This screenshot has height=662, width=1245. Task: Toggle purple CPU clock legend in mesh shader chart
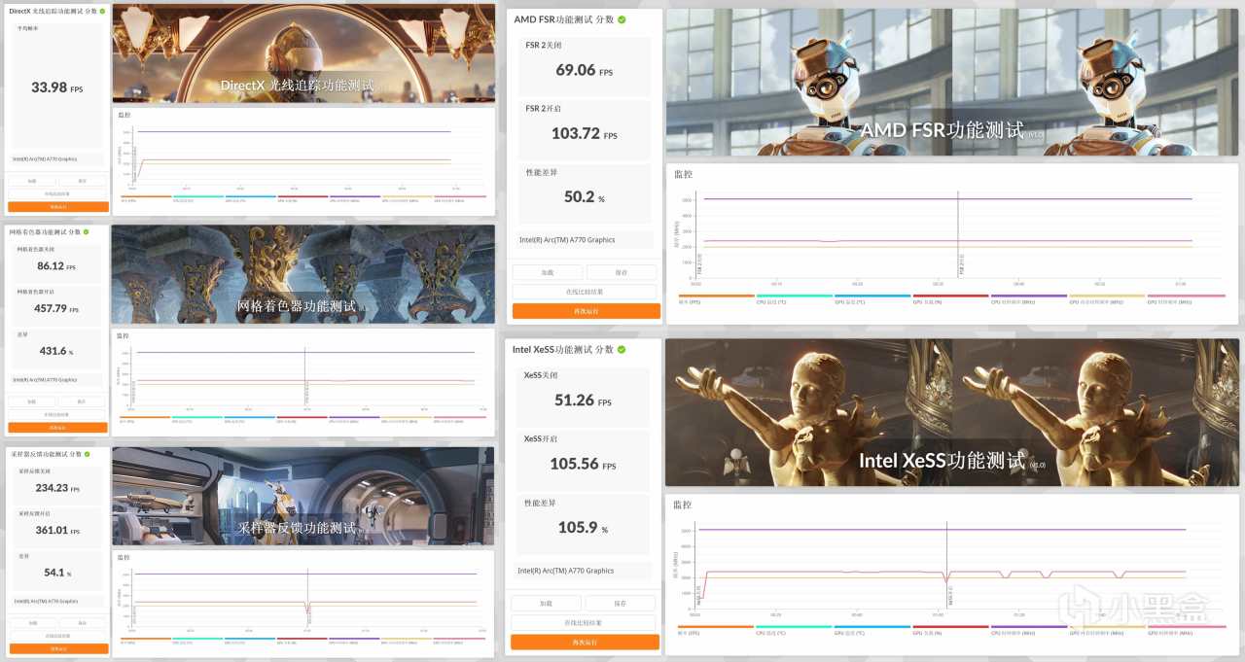tap(354, 419)
